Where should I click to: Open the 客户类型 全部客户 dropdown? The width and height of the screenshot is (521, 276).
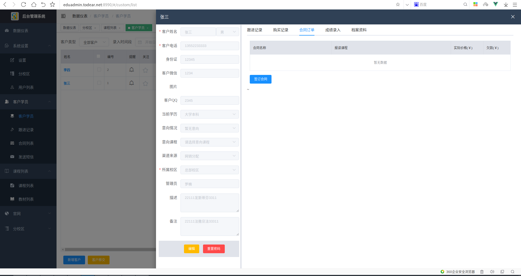94,42
